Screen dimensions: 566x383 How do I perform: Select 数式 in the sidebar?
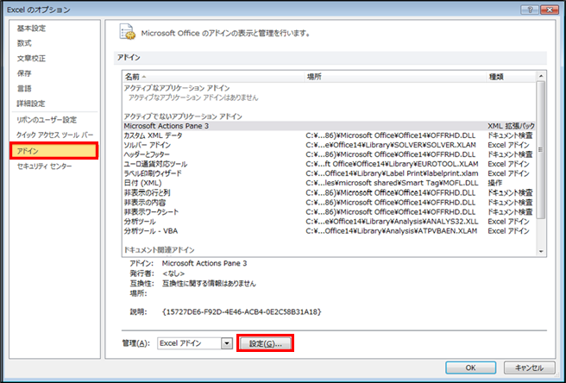click(24, 43)
